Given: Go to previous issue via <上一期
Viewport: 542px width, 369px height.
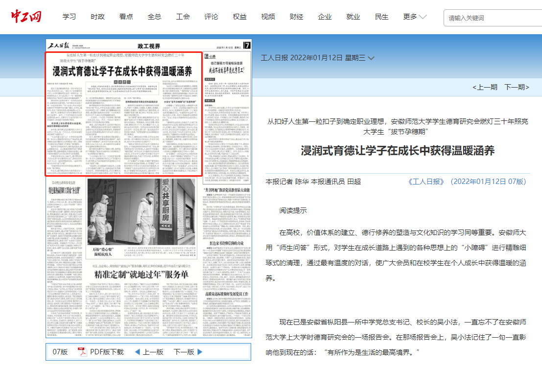Looking at the screenshot, I should (485, 87).
